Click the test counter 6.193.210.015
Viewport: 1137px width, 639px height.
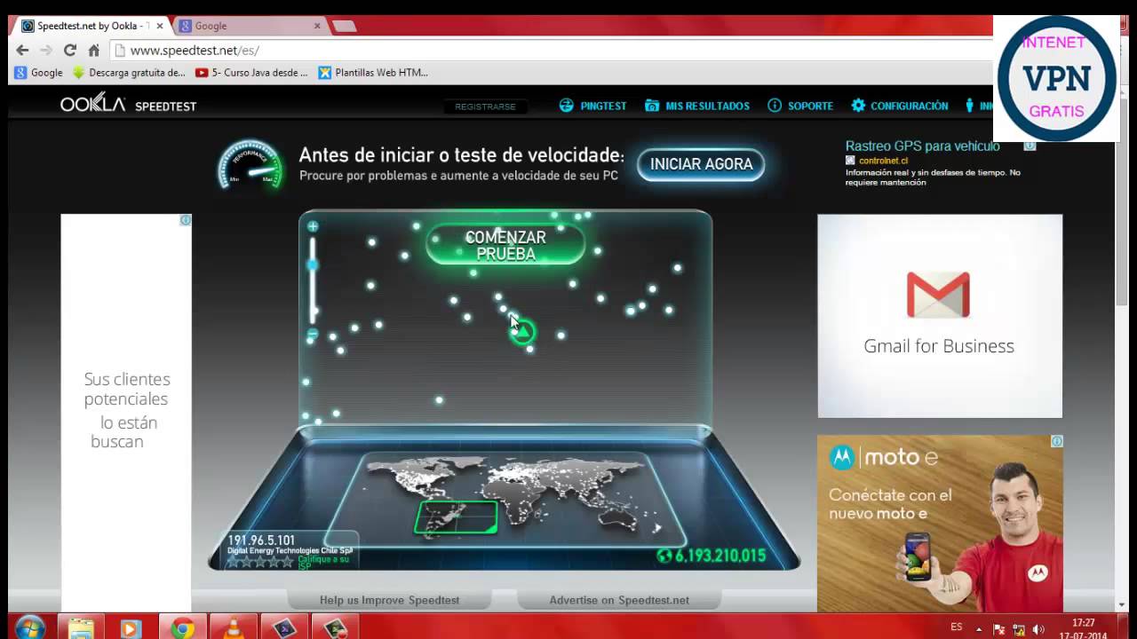point(720,556)
